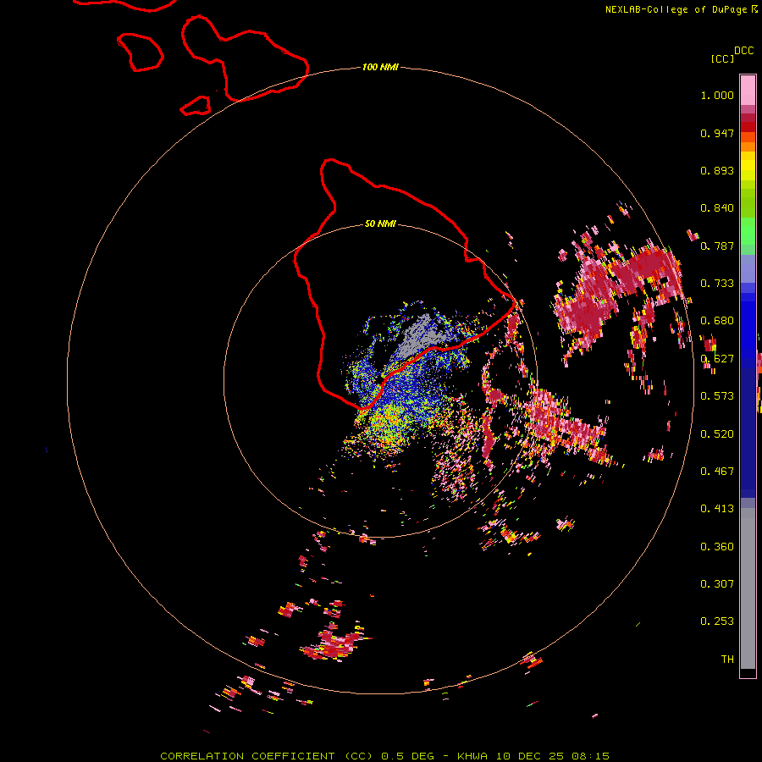Image resolution: width=762 pixels, height=762 pixels.
Task: Click the DCC label above the color scale
Action: (x=743, y=51)
